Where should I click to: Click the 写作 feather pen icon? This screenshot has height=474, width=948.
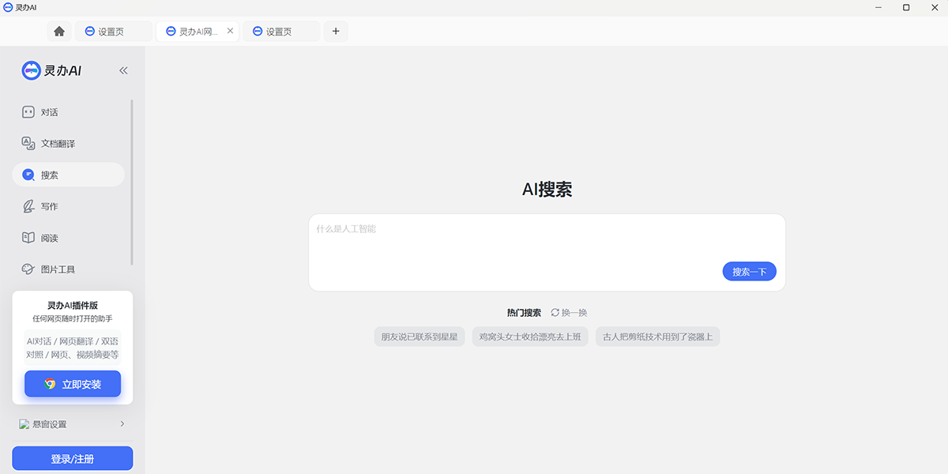[x=28, y=206]
